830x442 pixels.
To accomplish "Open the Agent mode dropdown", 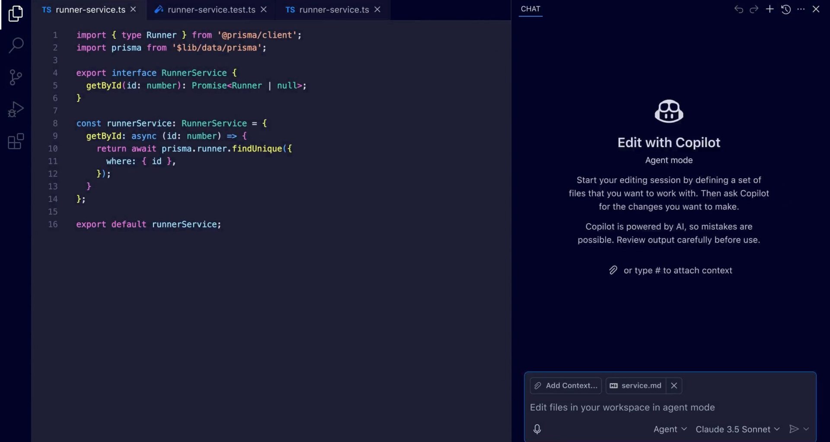I will tap(669, 429).
